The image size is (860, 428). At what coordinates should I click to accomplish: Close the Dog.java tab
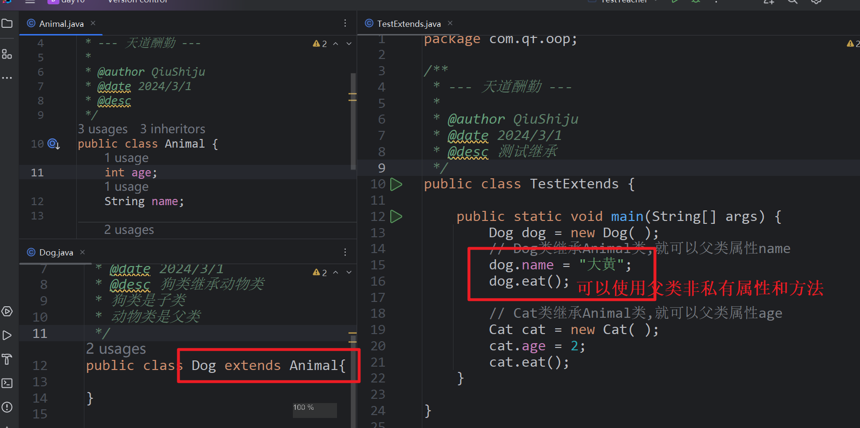[82, 252]
